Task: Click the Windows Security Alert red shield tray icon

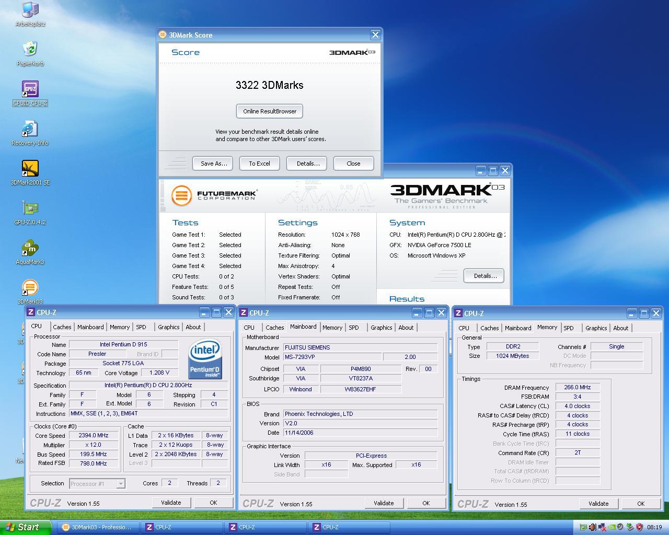Action: (639, 527)
